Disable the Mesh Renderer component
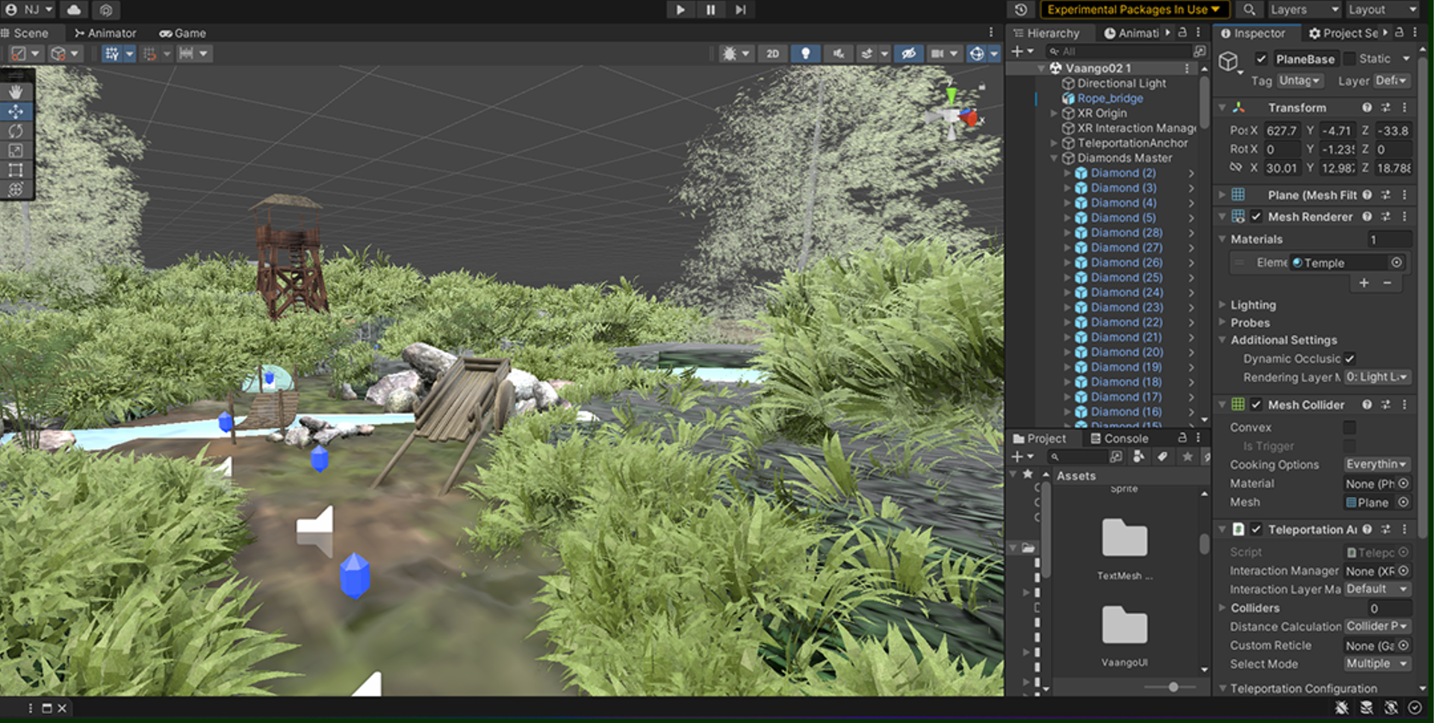This screenshot has height=723, width=1434. 1256,217
